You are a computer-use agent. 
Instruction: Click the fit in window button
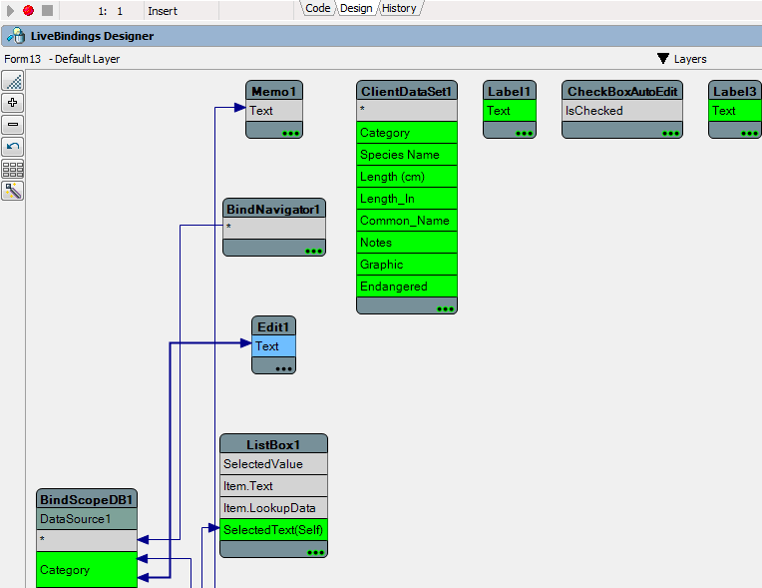[13, 81]
